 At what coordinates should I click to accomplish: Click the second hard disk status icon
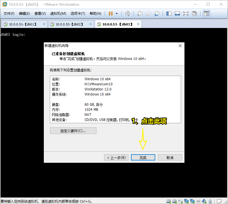pyautogui.click(x=175, y=201)
